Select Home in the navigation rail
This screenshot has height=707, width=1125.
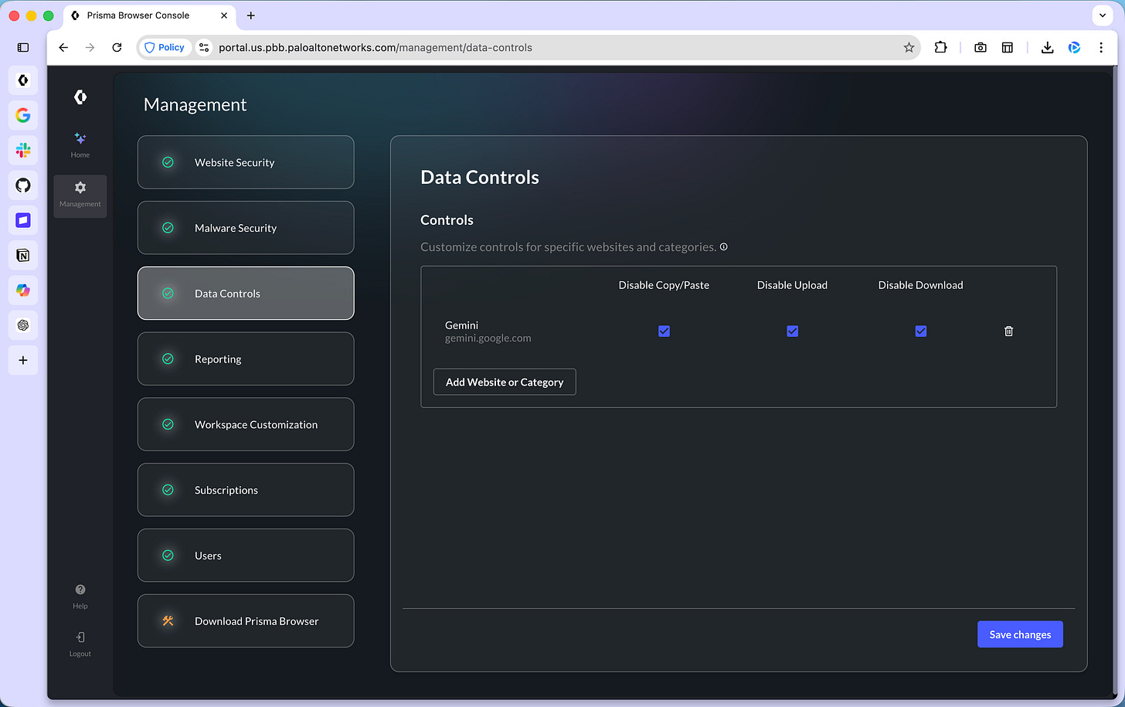point(80,145)
